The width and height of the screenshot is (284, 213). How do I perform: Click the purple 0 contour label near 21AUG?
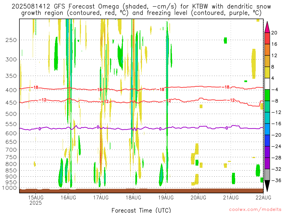(227, 128)
